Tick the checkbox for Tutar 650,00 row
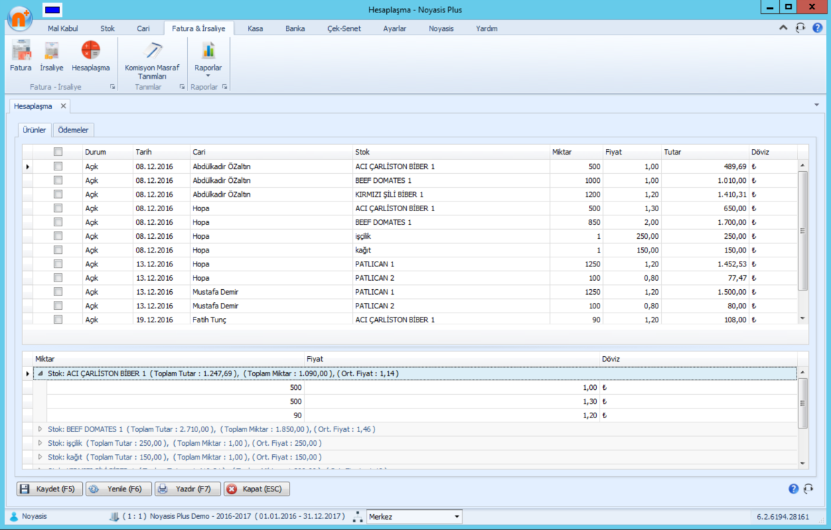The height and width of the screenshot is (530, 831). coord(58,208)
